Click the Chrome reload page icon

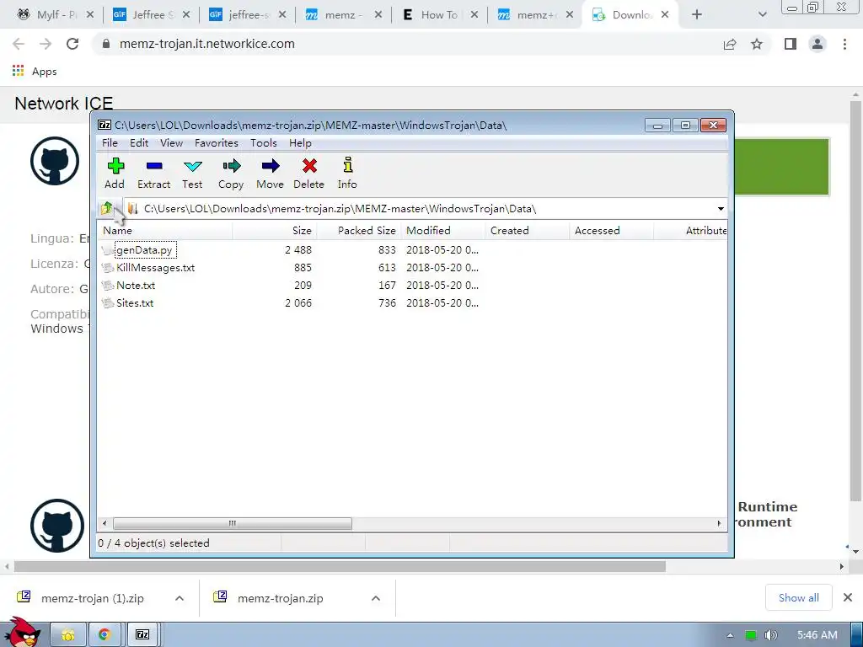pos(72,44)
